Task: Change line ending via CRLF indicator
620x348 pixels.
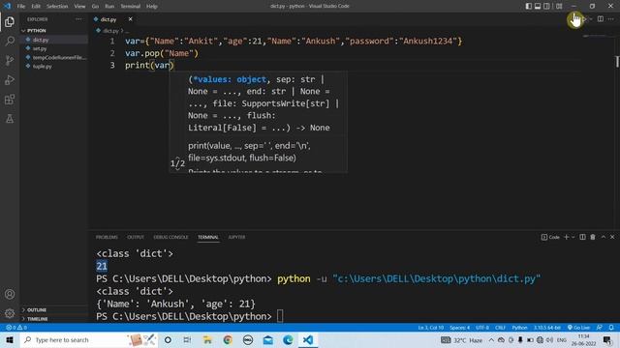Action: (500, 328)
